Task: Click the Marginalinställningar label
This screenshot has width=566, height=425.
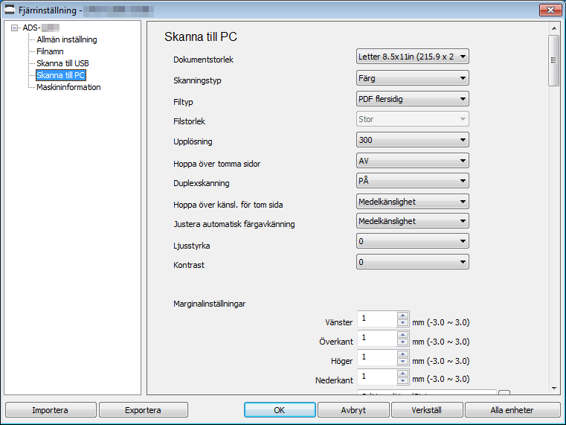Action: click(x=209, y=304)
